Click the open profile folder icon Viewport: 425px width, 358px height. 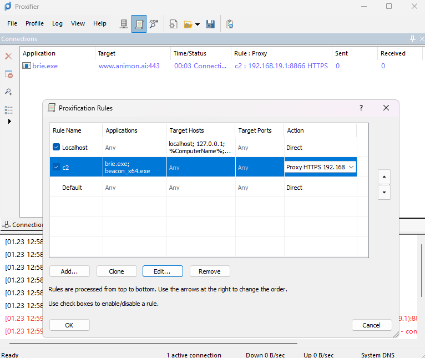pos(188,24)
